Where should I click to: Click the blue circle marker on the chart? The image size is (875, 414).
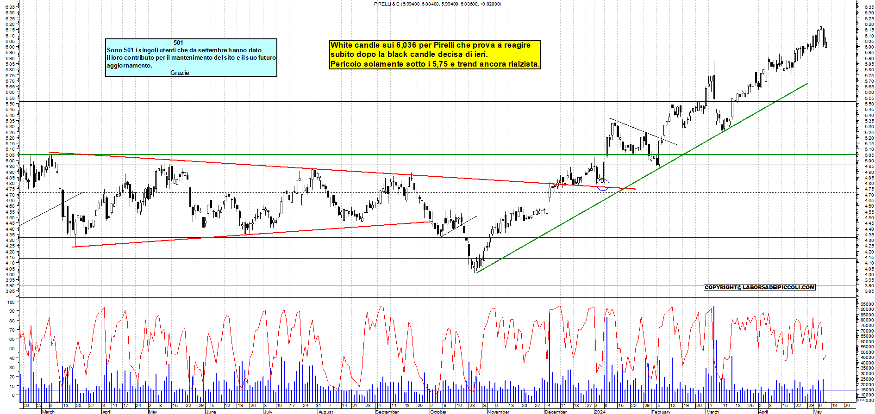[x=603, y=185]
